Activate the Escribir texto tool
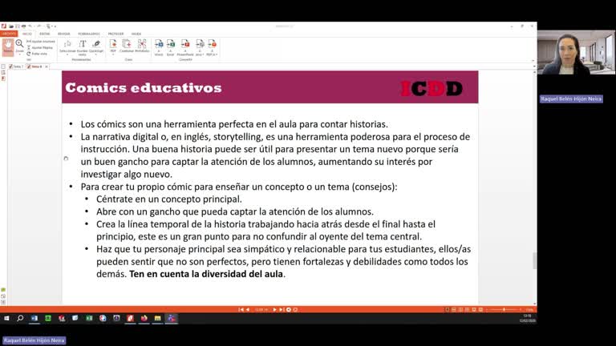 click(x=82, y=47)
